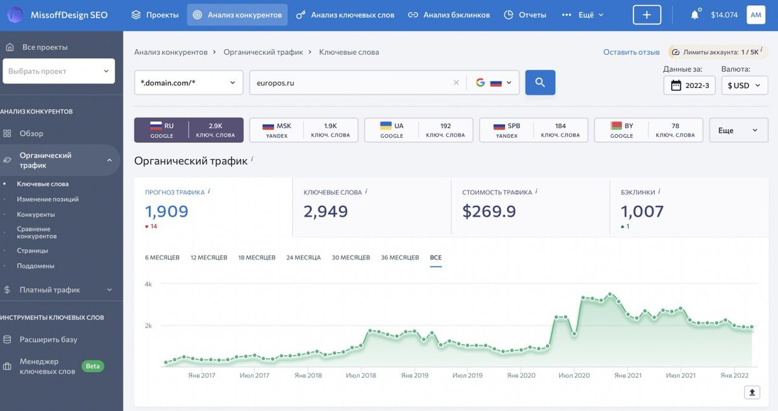Open Анализ конкурентов top menu
This screenshot has height=411, width=778.
click(x=237, y=14)
